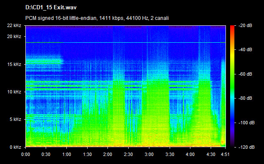Click the 10 kHz frequency axis label
The height and width of the screenshot is (164, 264).
(x=14, y=92)
